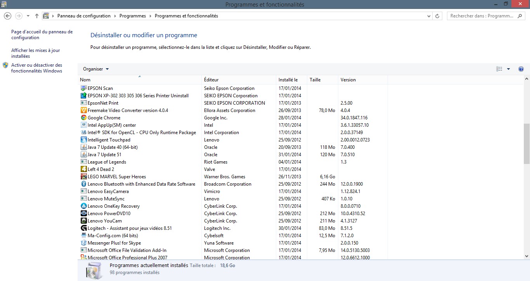Click the vertical scrollbar thumb
The height and width of the screenshot is (281, 530).
[x=527, y=143]
